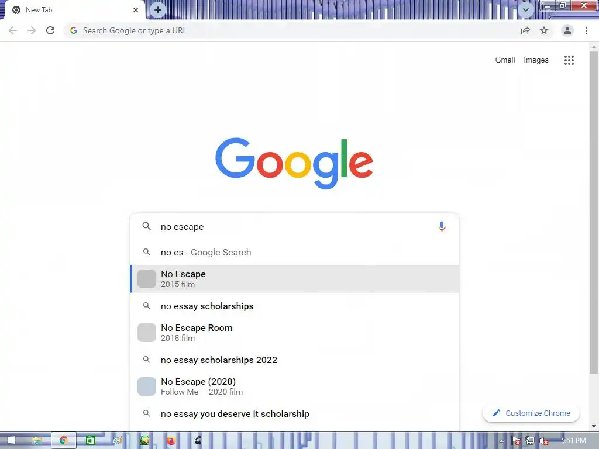Select 'no es - Google Search' suggestion
The image size is (599, 449).
pyautogui.click(x=295, y=253)
